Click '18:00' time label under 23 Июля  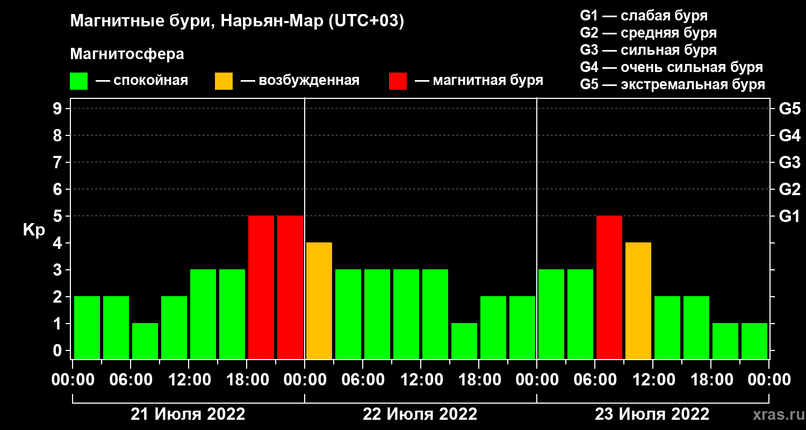(x=711, y=380)
